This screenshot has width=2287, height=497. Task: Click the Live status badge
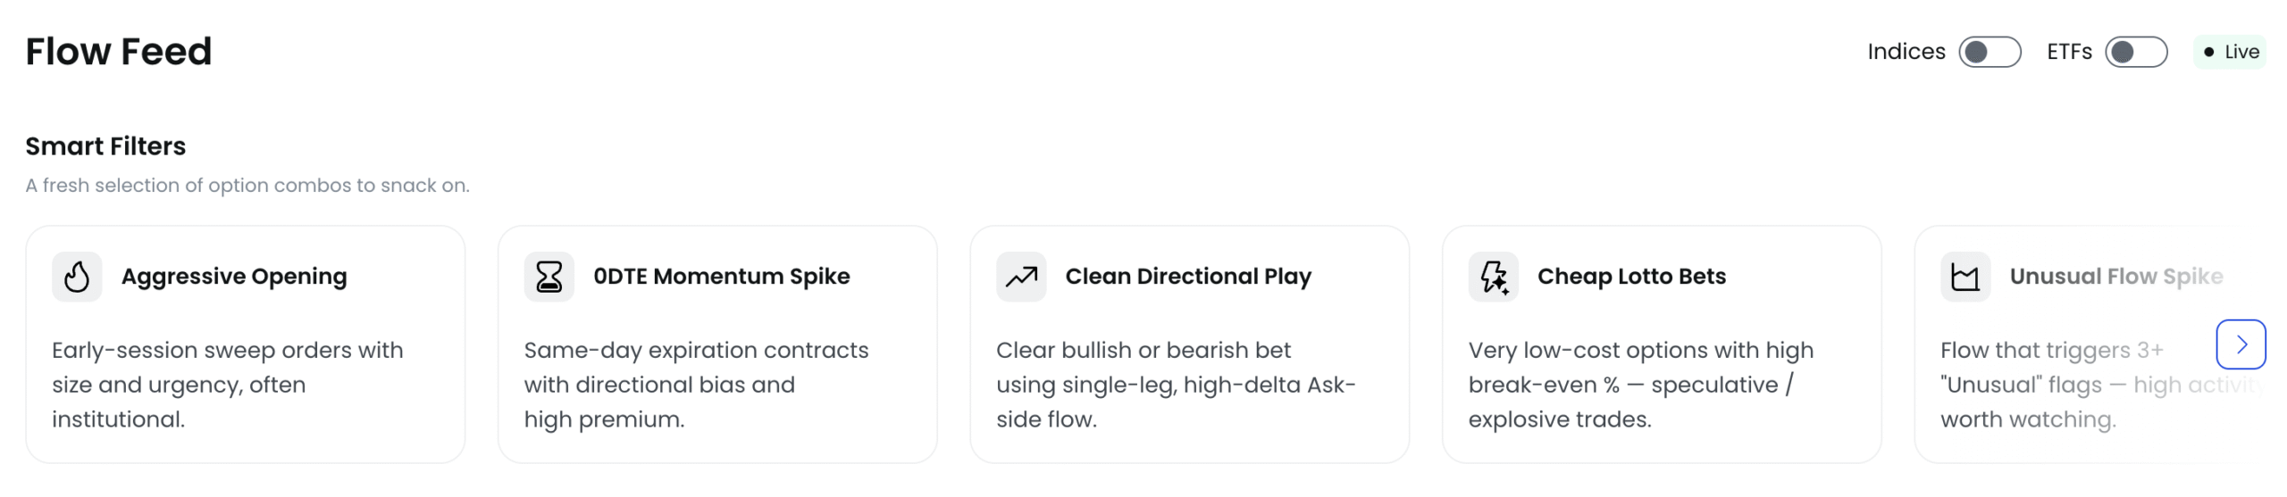(x=2230, y=52)
